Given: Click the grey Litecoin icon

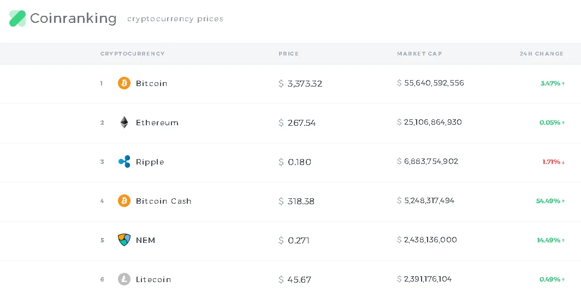Looking at the screenshot, I should click(124, 279).
